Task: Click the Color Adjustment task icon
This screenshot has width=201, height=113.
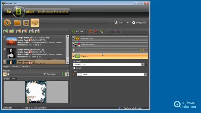Action: tap(78, 44)
